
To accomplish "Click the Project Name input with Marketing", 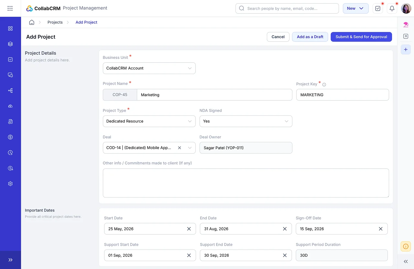I will coord(214,95).
